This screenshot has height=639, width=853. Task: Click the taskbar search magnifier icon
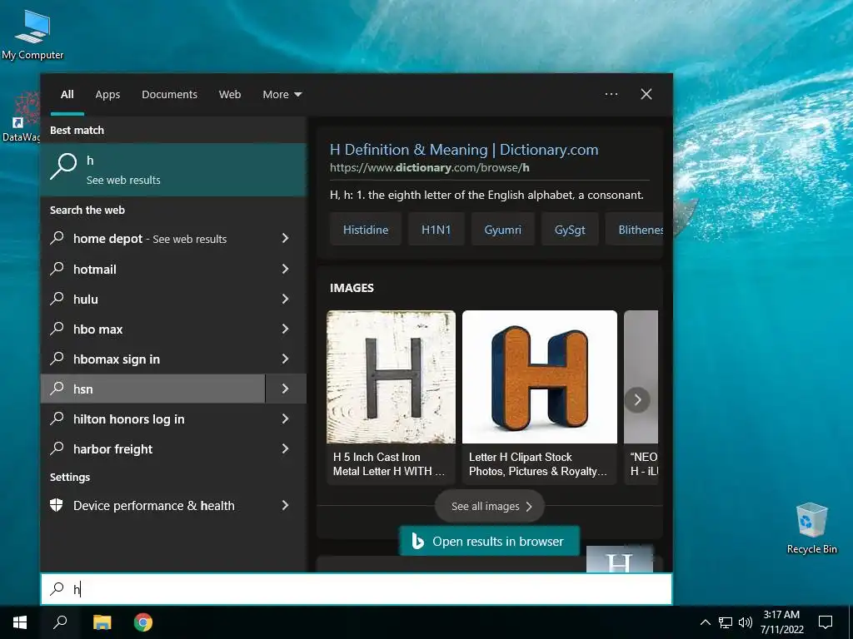tap(60, 622)
